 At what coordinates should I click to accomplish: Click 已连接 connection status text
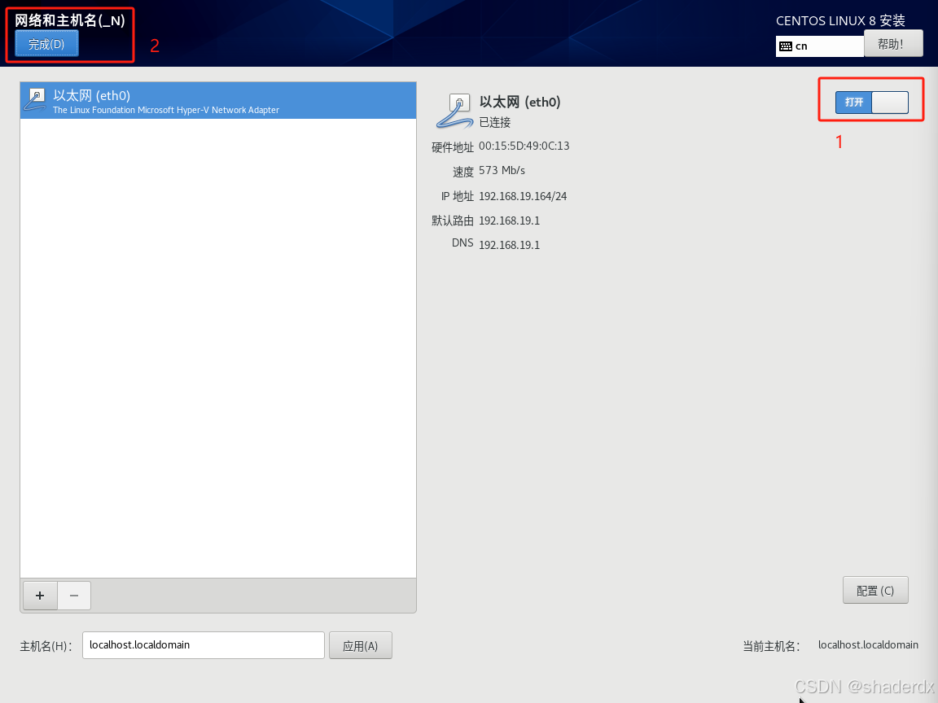coord(495,123)
